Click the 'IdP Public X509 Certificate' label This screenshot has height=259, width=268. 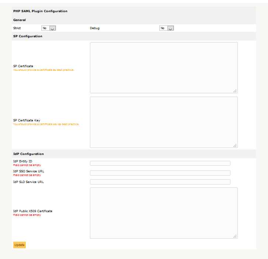[x=33, y=211]
